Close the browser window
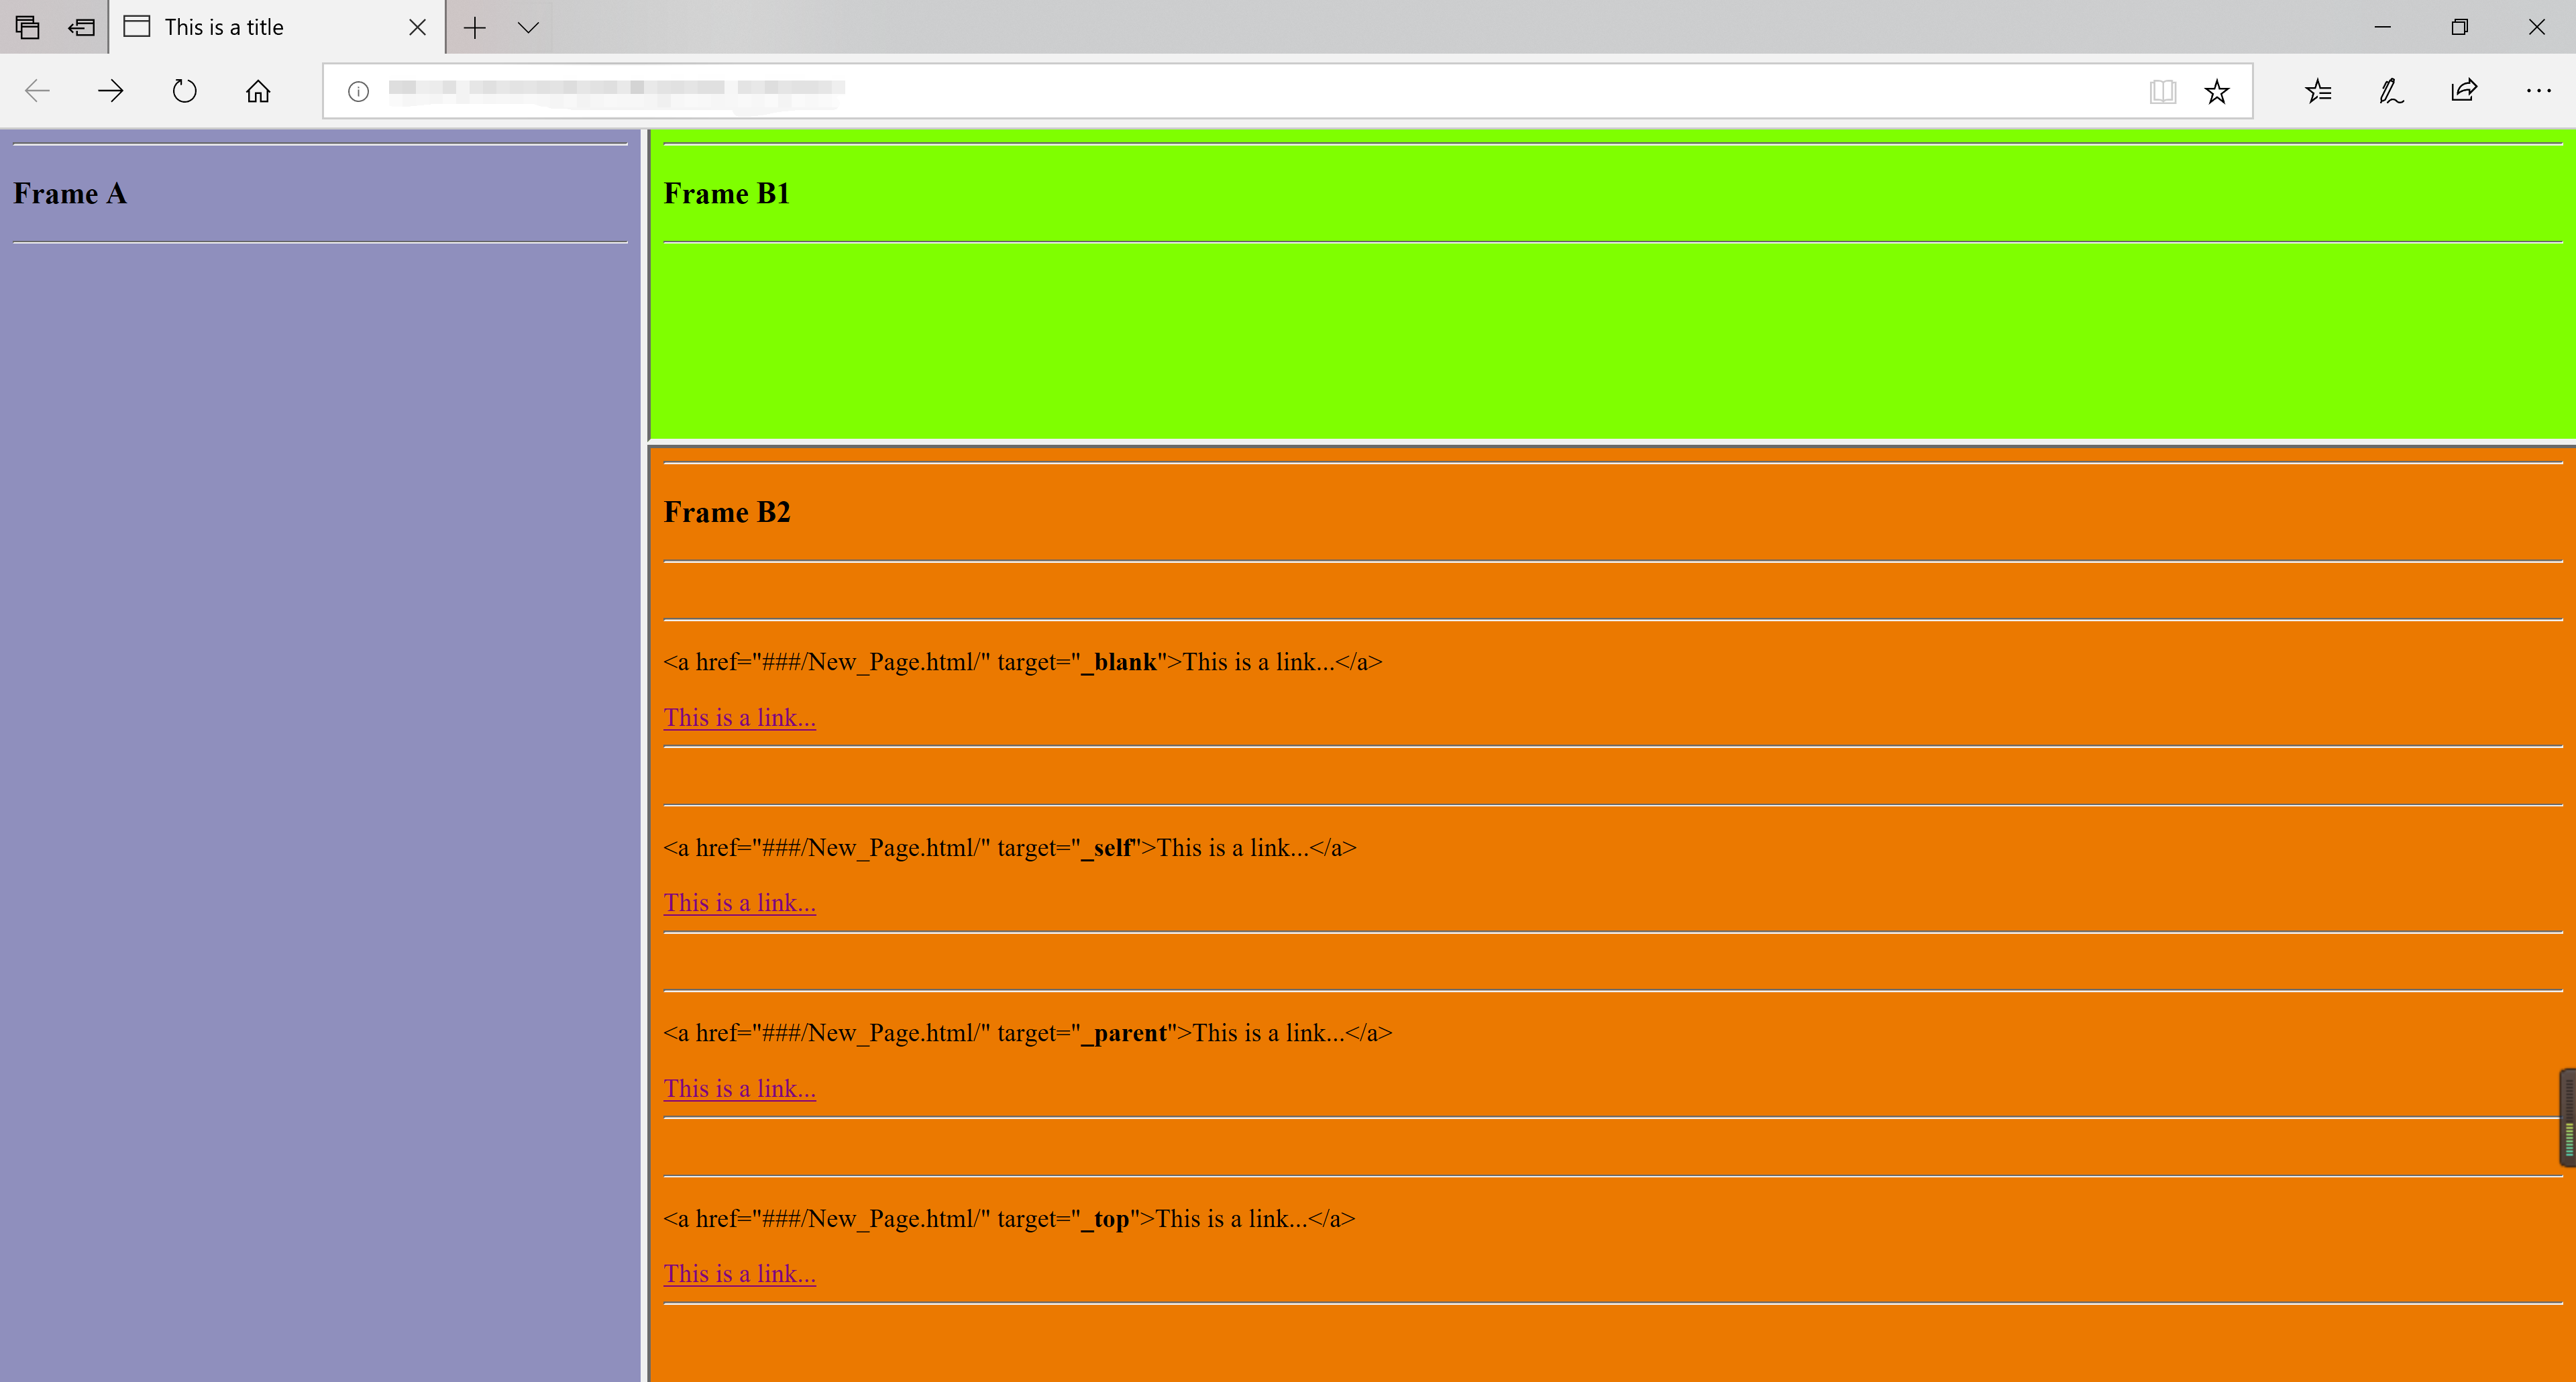The image size is (2576, 1382). [x=2537, y=27]
